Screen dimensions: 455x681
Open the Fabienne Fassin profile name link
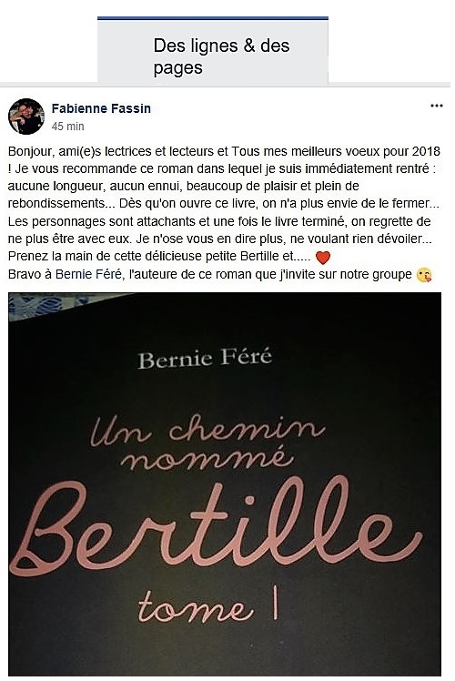101,108
